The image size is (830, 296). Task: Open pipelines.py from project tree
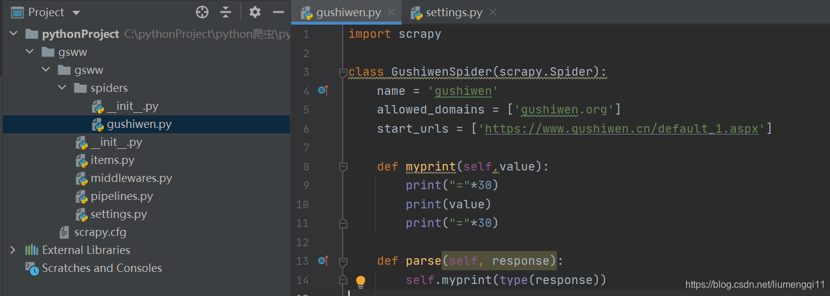pyautogui.click(x=122, y=196)
